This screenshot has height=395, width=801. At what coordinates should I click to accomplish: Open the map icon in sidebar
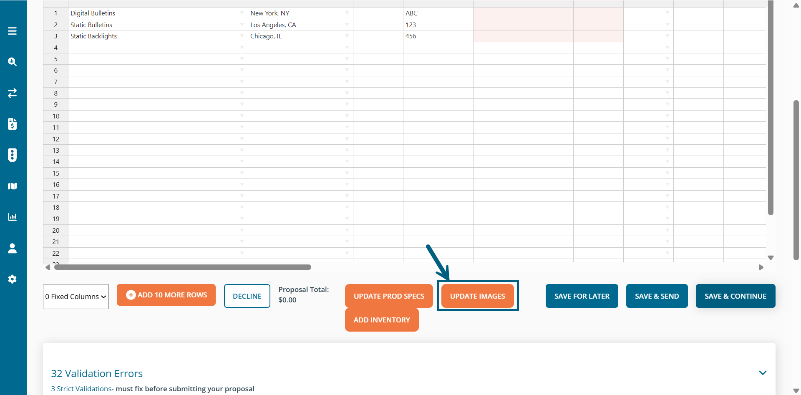[x=12, y=186]
